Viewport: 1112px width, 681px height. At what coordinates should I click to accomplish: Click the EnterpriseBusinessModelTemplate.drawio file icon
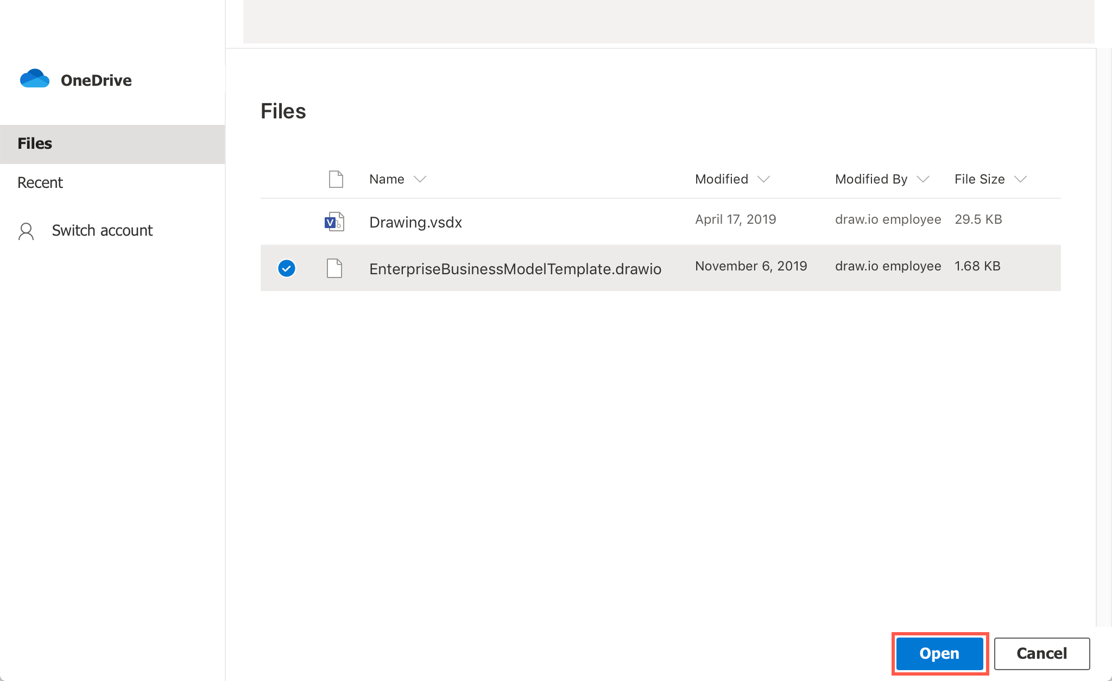[334, 268]
